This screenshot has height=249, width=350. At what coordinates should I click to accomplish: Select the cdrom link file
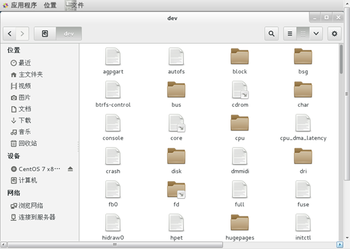click(240, 90)
